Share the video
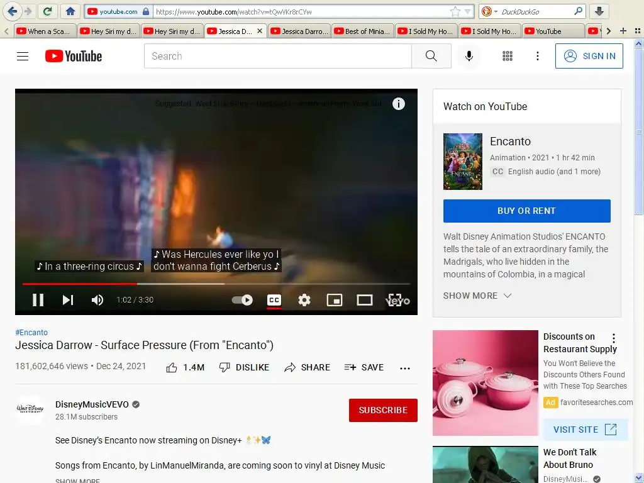This screenshot has height=483, width=644. coord(307,367)
